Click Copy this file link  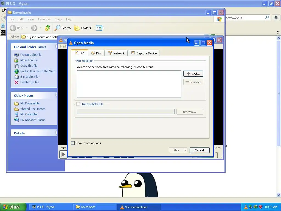pyautogui.click(x=29, y=66)
